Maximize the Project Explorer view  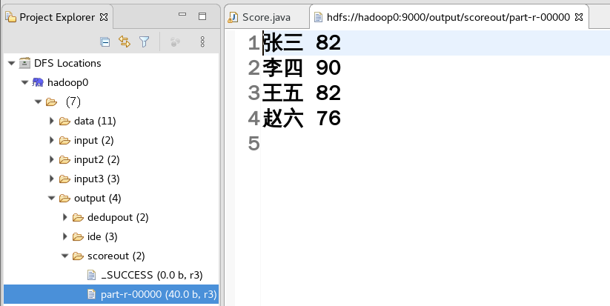tap(202, 16)
